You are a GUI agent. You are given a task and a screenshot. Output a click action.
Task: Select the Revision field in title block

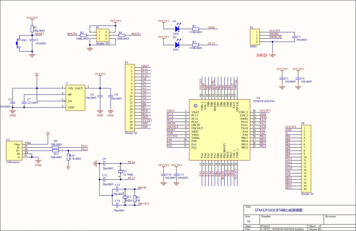point(339,218)
